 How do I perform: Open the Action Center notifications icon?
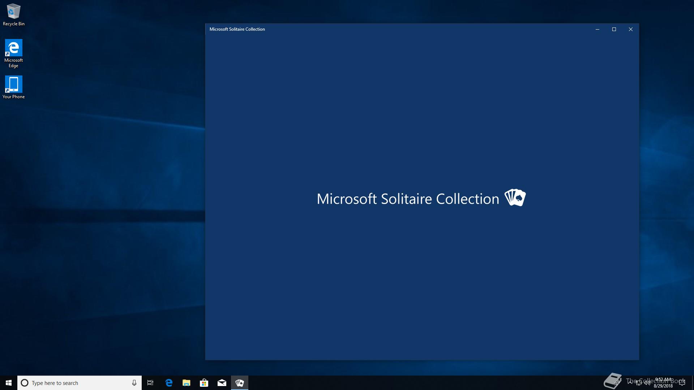click(682, 383)
